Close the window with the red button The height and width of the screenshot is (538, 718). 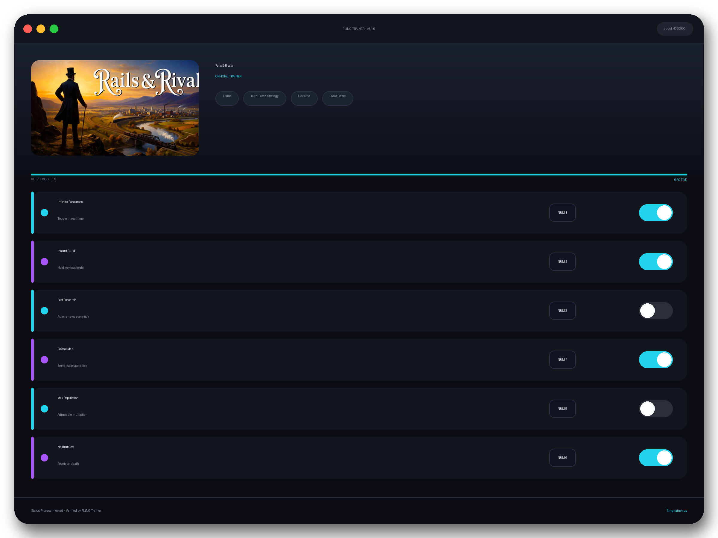pos(28,29)
